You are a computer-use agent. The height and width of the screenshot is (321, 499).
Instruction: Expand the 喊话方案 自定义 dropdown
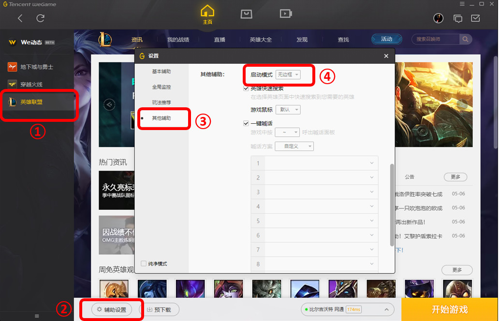click(x=294, y=146)
